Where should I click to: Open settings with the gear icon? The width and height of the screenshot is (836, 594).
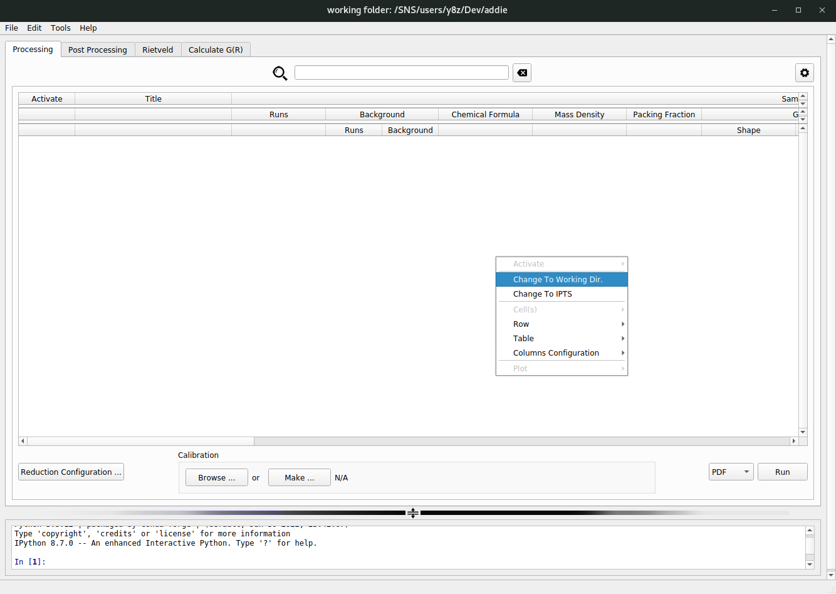click(x=804, y=73)
